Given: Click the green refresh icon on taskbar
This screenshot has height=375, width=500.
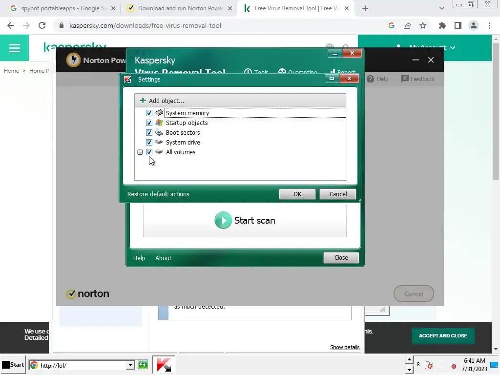Looking at the screenshot, I should tap(143, 365).
